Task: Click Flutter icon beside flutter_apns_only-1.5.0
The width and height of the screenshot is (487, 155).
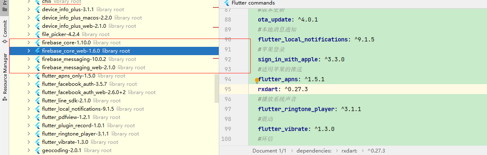Action: coord(37,76)
